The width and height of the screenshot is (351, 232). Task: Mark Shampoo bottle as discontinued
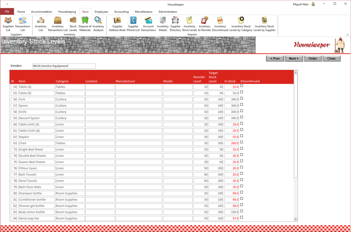coord(241,192)
